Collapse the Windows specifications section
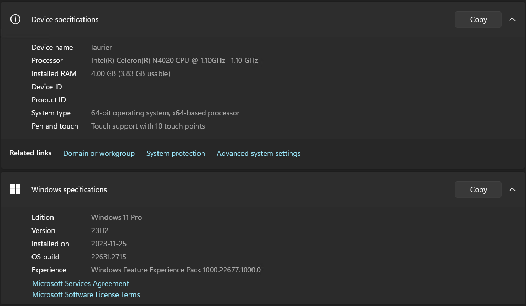This screenshot has width=526, height=306. tap(512, 189)
